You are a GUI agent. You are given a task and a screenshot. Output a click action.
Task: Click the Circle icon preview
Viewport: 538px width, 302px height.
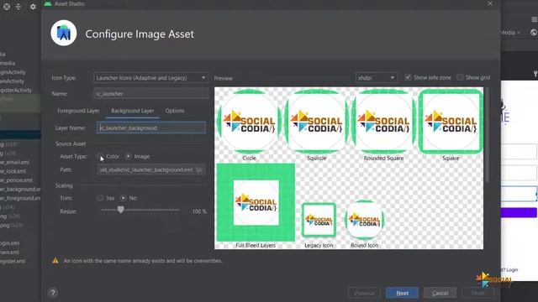click(x=249, y=122)
